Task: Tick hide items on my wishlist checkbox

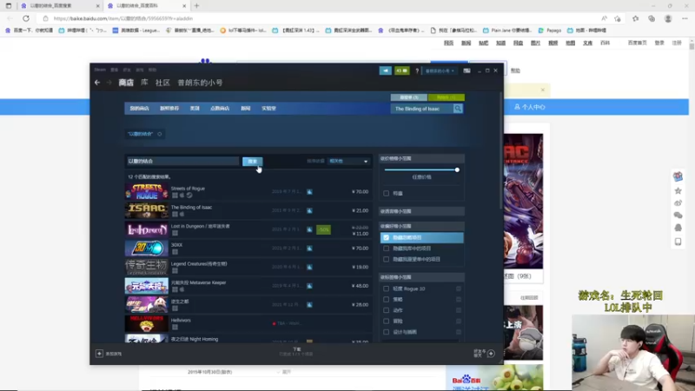Action: [x=386, y=259]
